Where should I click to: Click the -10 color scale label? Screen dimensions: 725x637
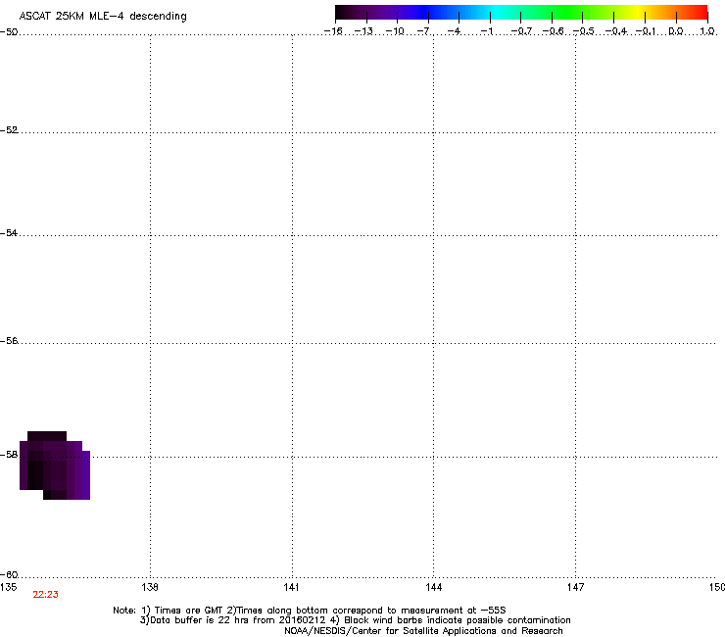(395, 31)
